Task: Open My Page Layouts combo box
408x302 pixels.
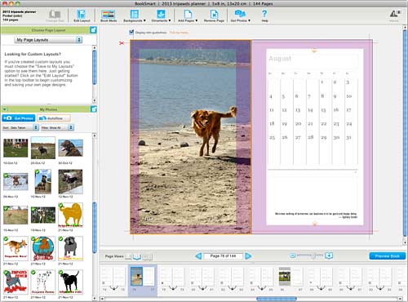Action: pyautogui.click(x=48, y=40)
